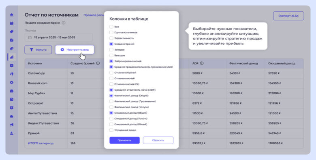Uncheck the Забронировано ночей checkbox
Screen dimensions: 316x160
pyautogui.click(x=111, y=61)
